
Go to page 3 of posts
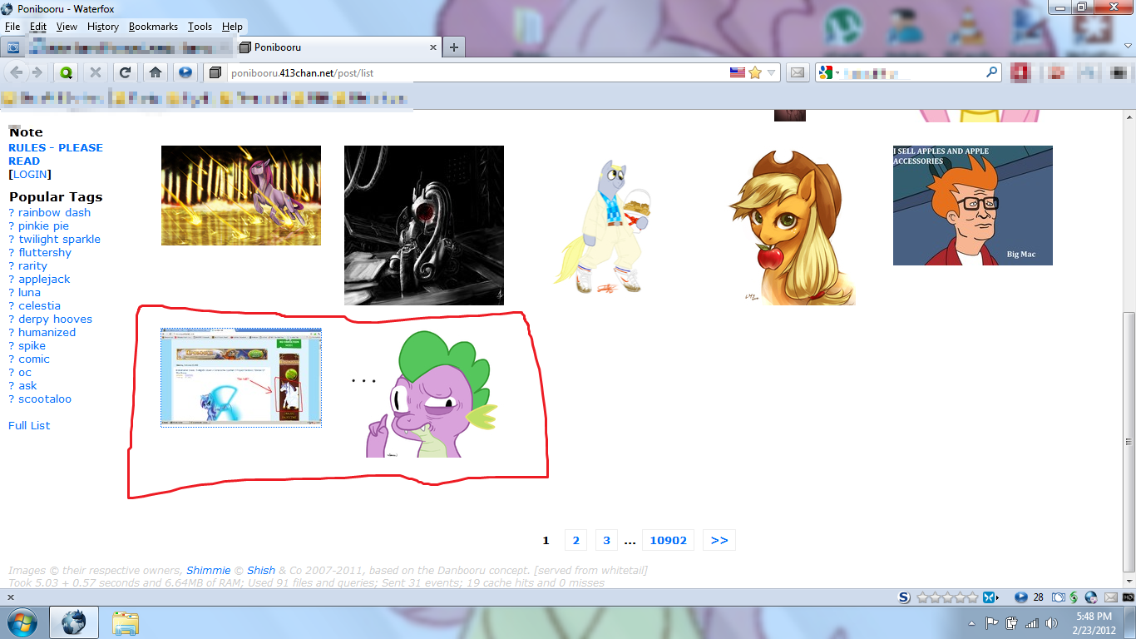[606, 540]
